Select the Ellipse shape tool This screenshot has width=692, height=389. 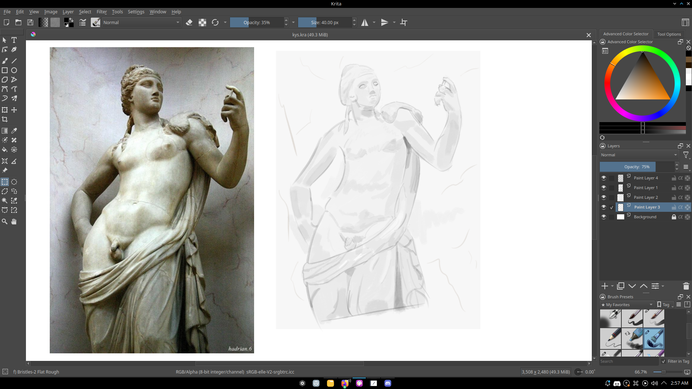14,70
